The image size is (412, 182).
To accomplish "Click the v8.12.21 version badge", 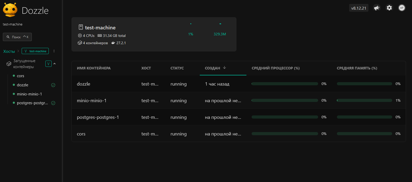I will pos(359,8).
